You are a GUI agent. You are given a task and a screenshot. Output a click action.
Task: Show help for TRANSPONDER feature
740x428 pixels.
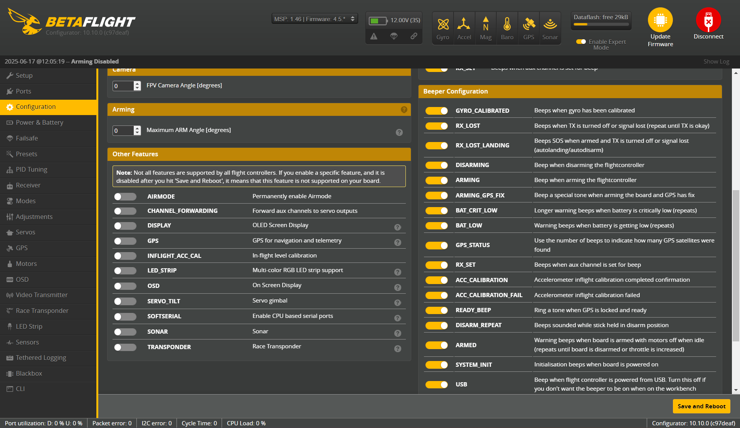tap(398, 349)
